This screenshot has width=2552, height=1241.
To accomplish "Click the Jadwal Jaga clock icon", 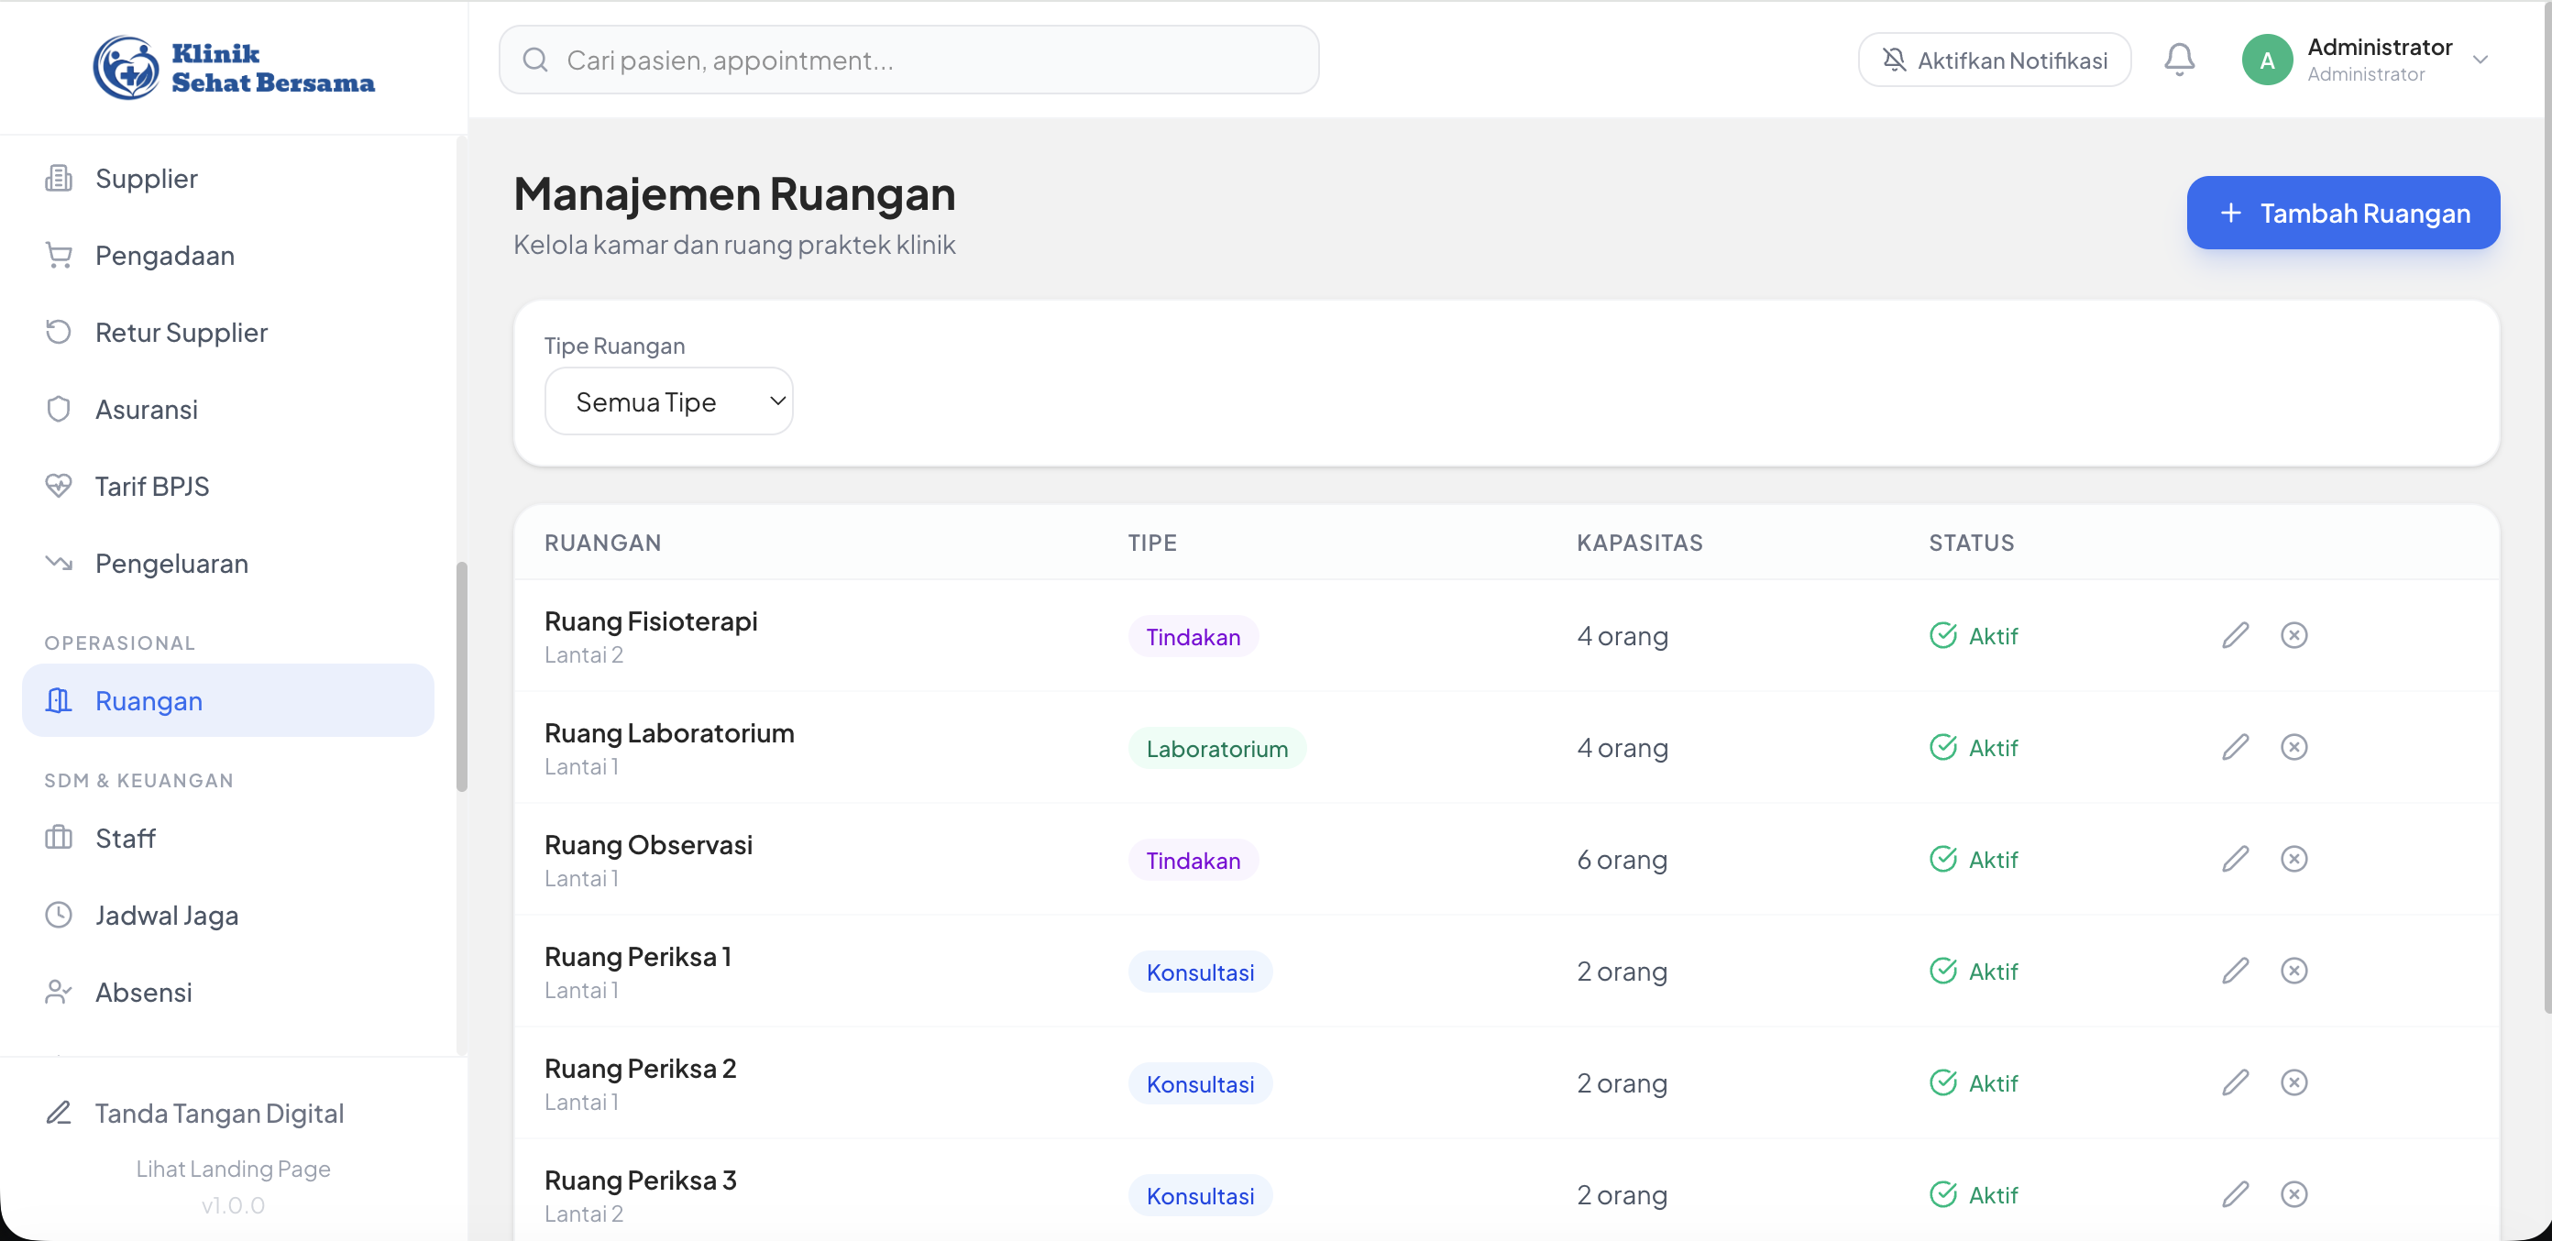I will pos(58,914).
